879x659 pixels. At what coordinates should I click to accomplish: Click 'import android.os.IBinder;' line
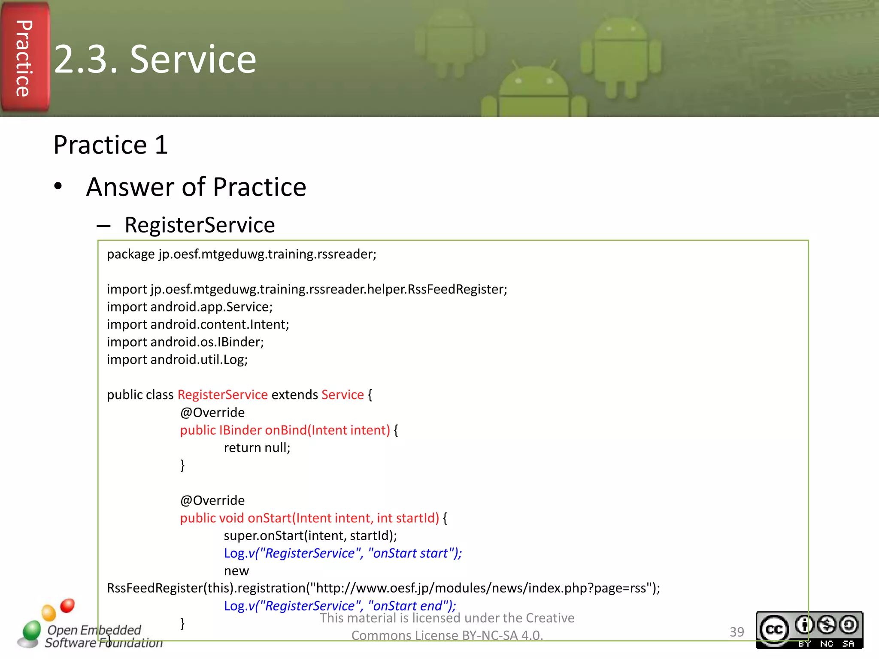pos(185,342)
